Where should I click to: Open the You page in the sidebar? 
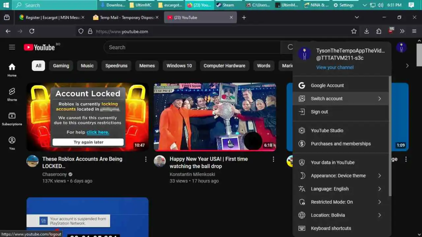click(x=12, y=144)
